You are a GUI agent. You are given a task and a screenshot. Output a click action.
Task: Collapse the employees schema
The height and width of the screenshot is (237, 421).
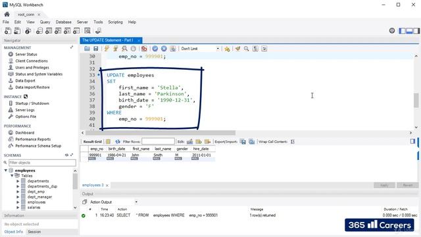click(x=6, y=171)
